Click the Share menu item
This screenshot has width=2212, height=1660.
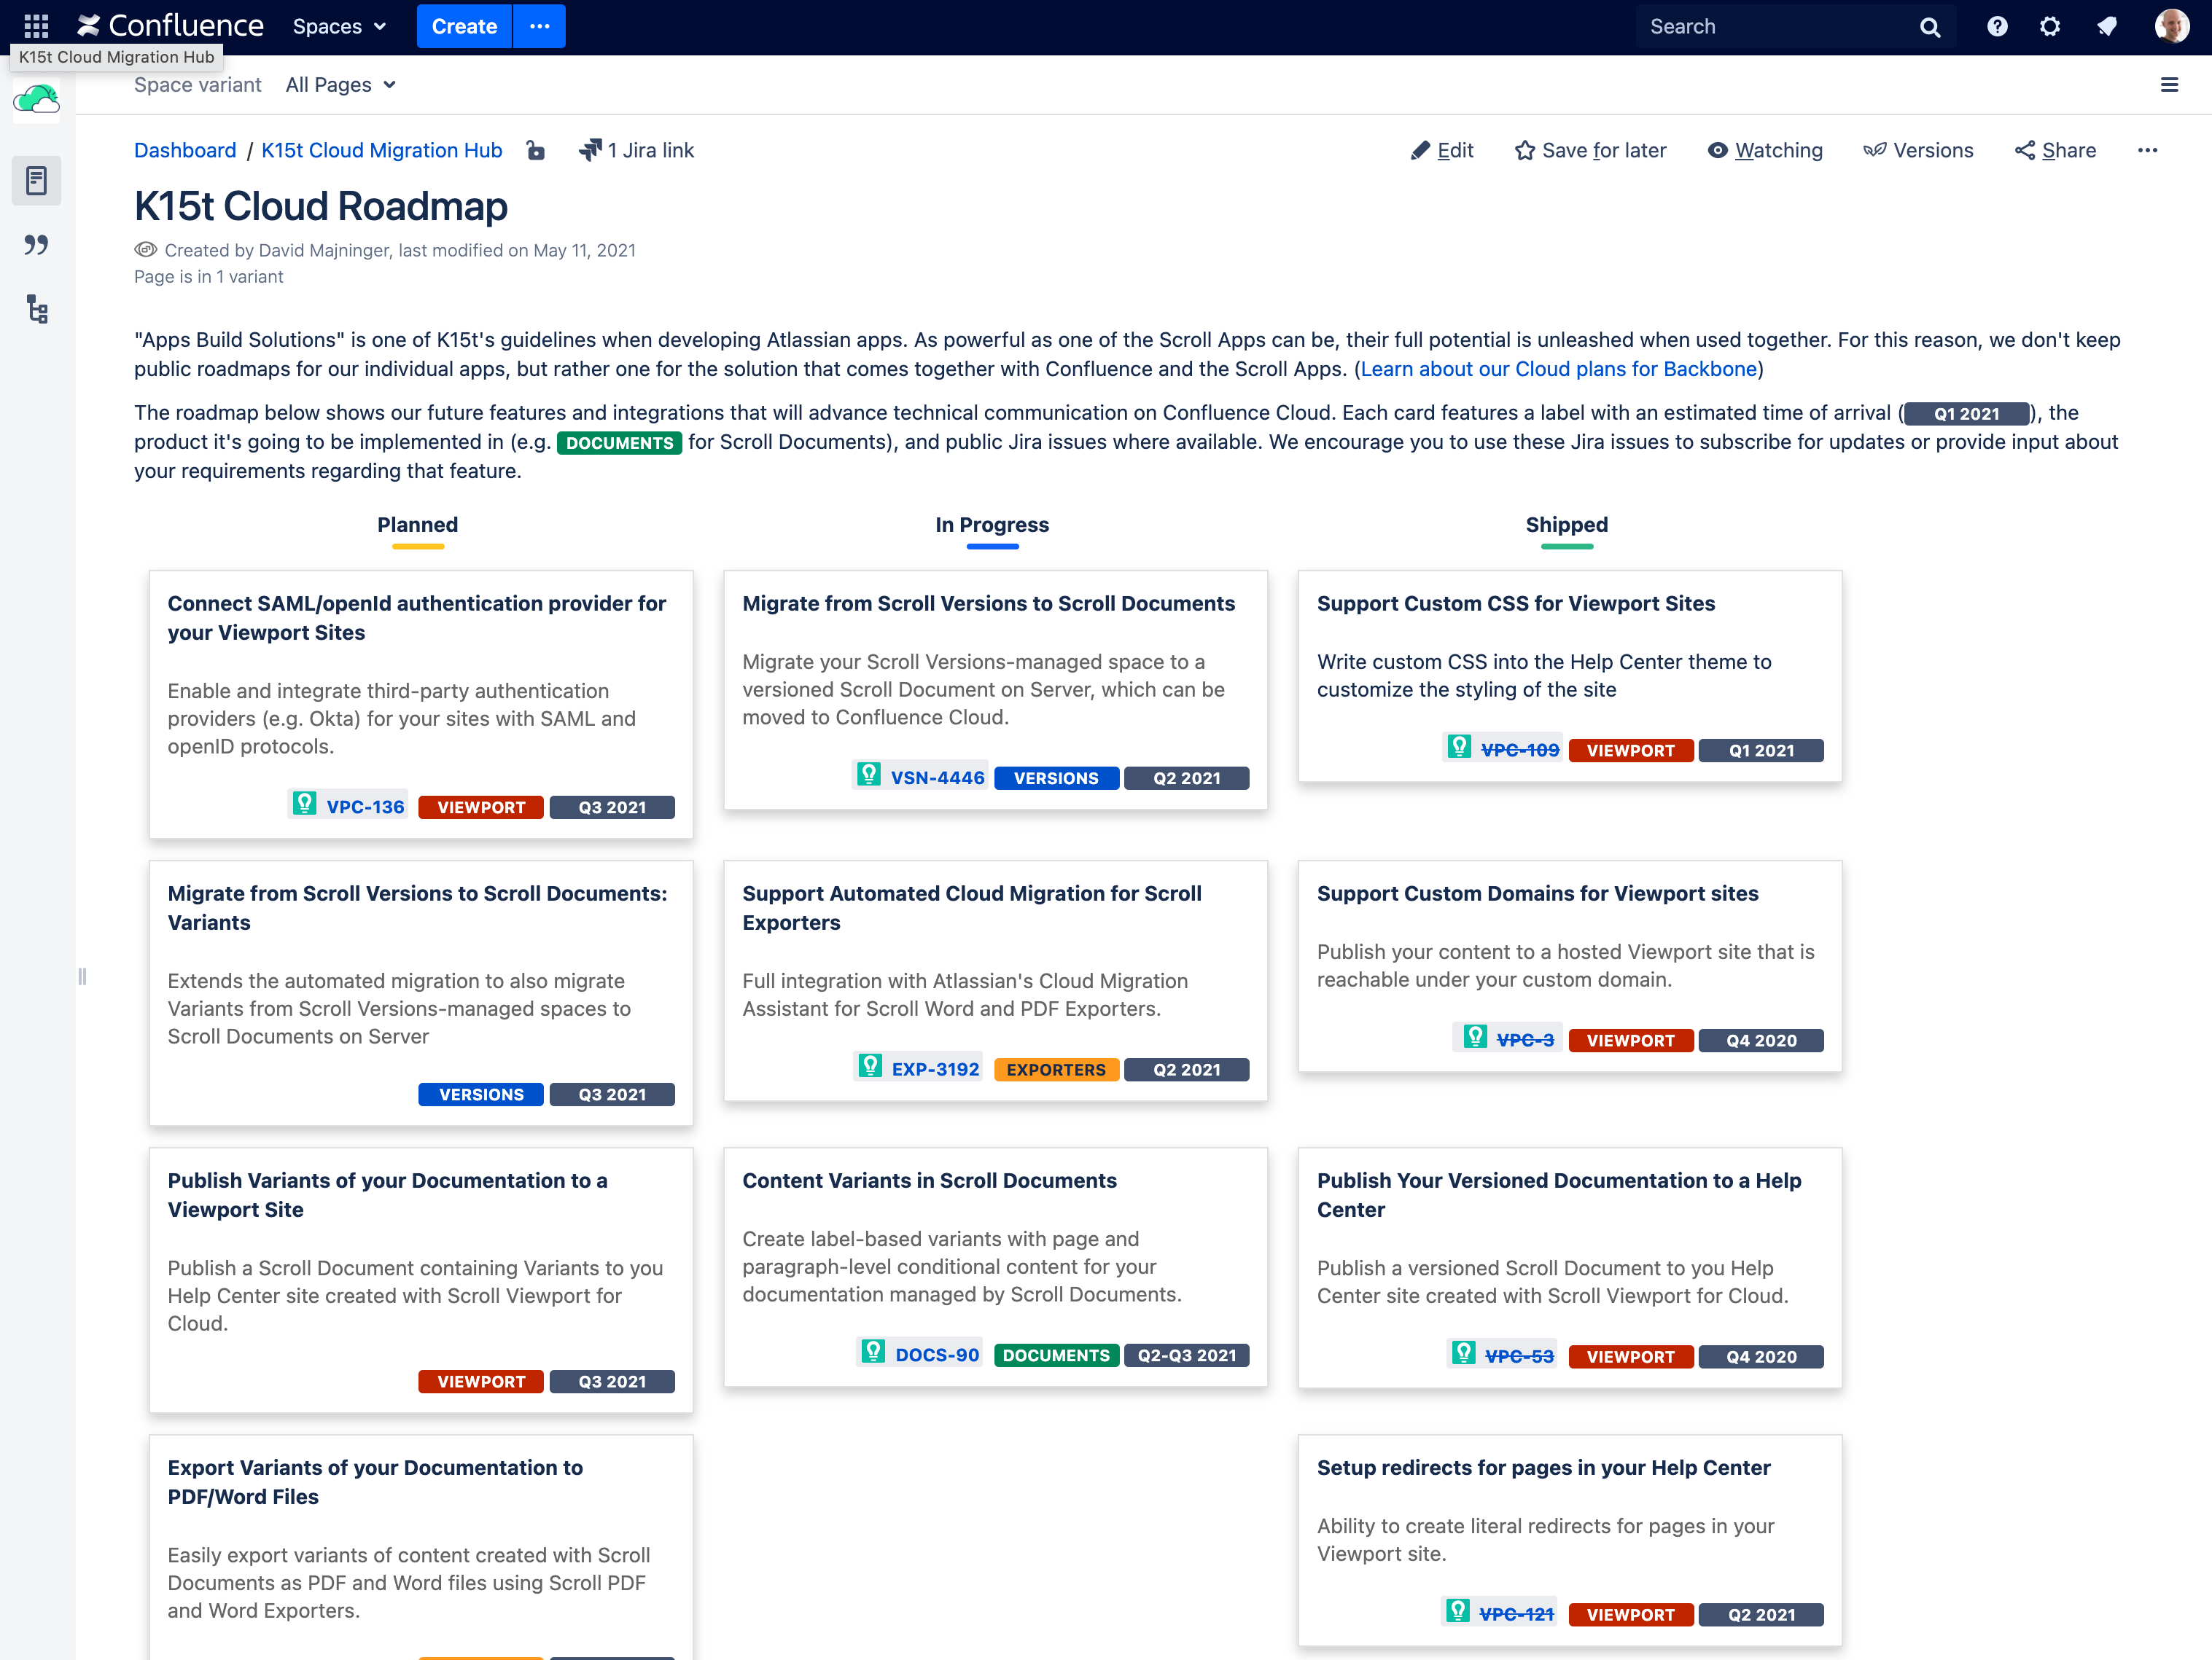[2055, 151]
